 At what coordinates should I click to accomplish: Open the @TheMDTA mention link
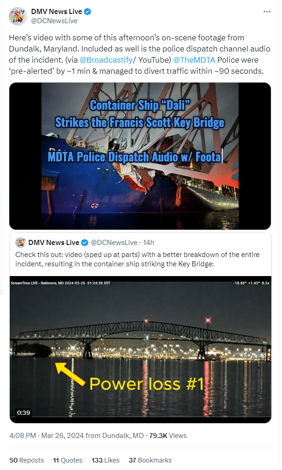click(194, 60)
